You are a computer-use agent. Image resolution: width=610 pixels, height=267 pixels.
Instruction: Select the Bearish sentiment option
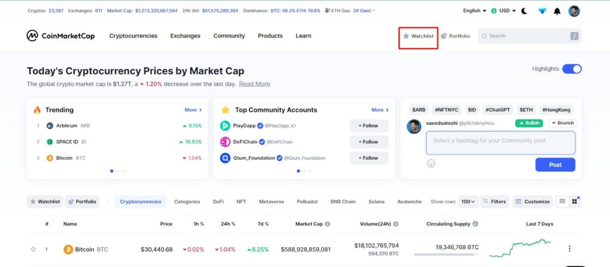(x=562, y=123)
